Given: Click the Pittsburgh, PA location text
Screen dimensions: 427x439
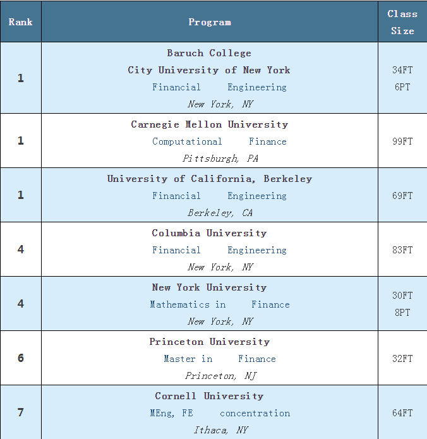Looking at the screenshot, I should [220, 159].
